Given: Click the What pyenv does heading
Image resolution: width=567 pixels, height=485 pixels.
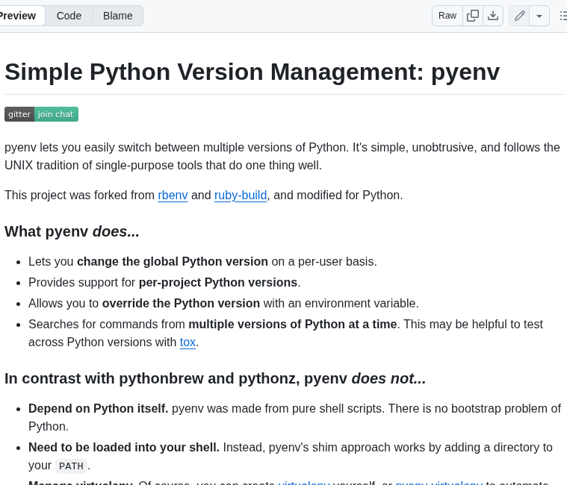Looking at the screenshot, I should (72, 231).
